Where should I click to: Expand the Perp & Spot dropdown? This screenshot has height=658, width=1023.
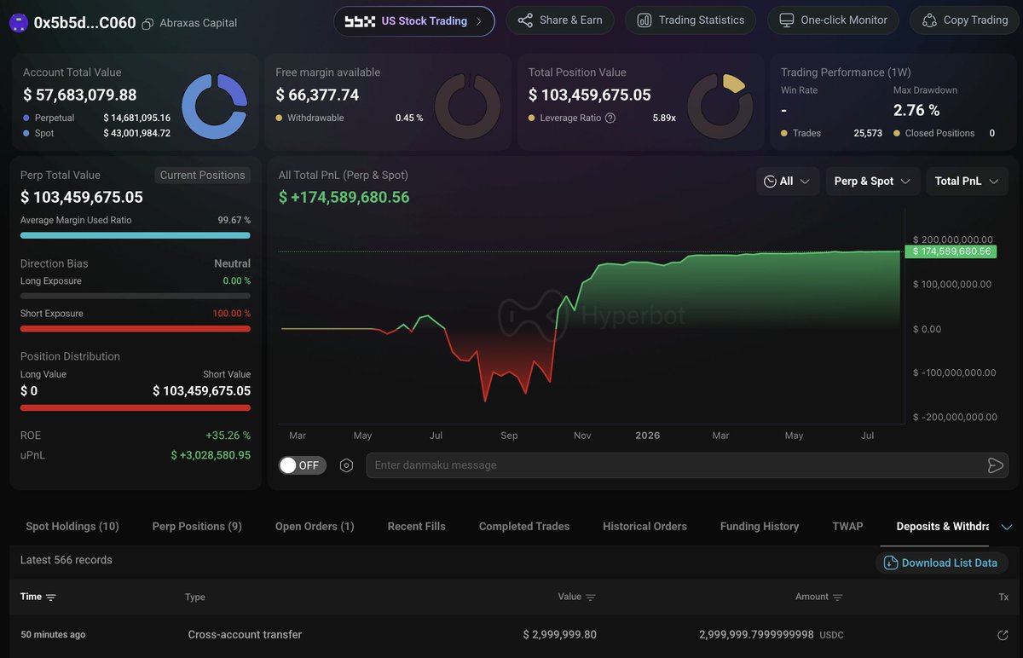click(872, 181)
